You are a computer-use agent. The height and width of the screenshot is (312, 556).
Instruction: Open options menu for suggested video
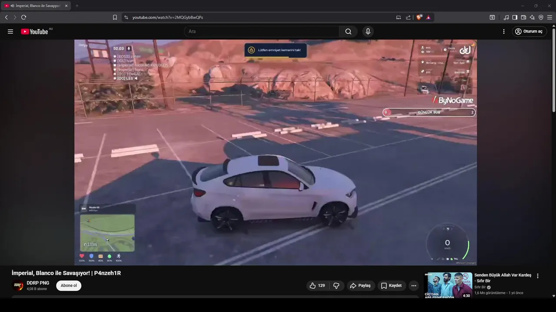pos(538,276)
